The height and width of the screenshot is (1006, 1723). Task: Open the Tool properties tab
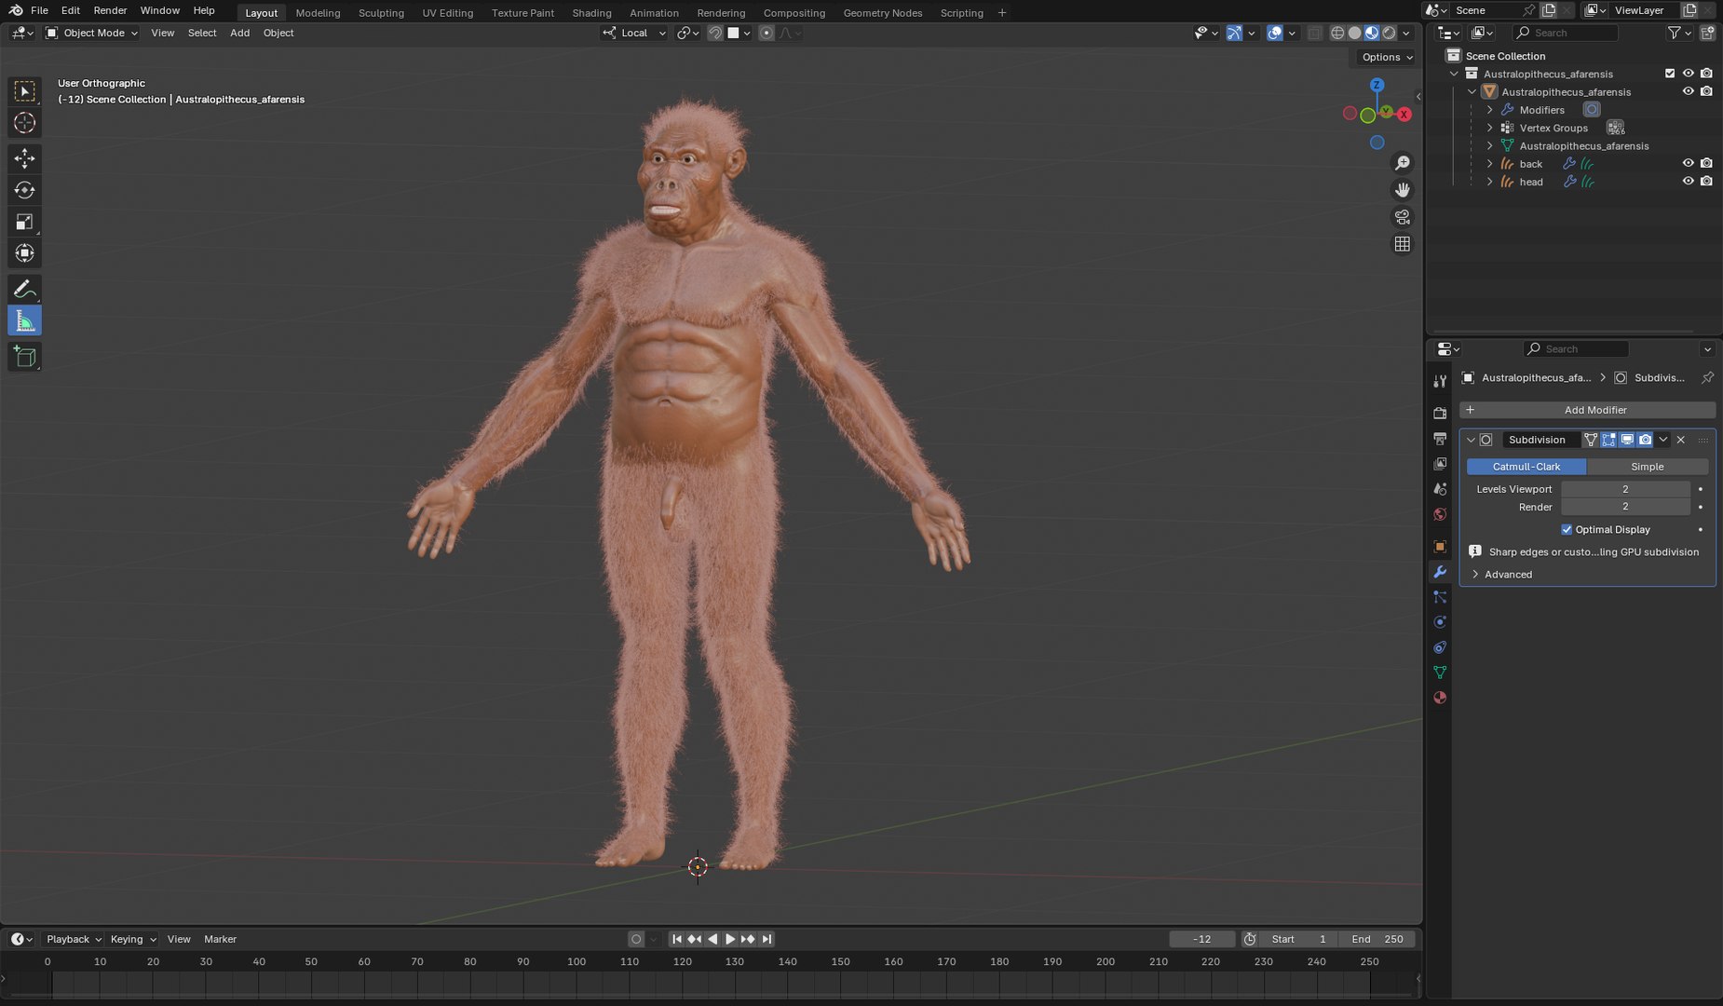coord(1440,381)
